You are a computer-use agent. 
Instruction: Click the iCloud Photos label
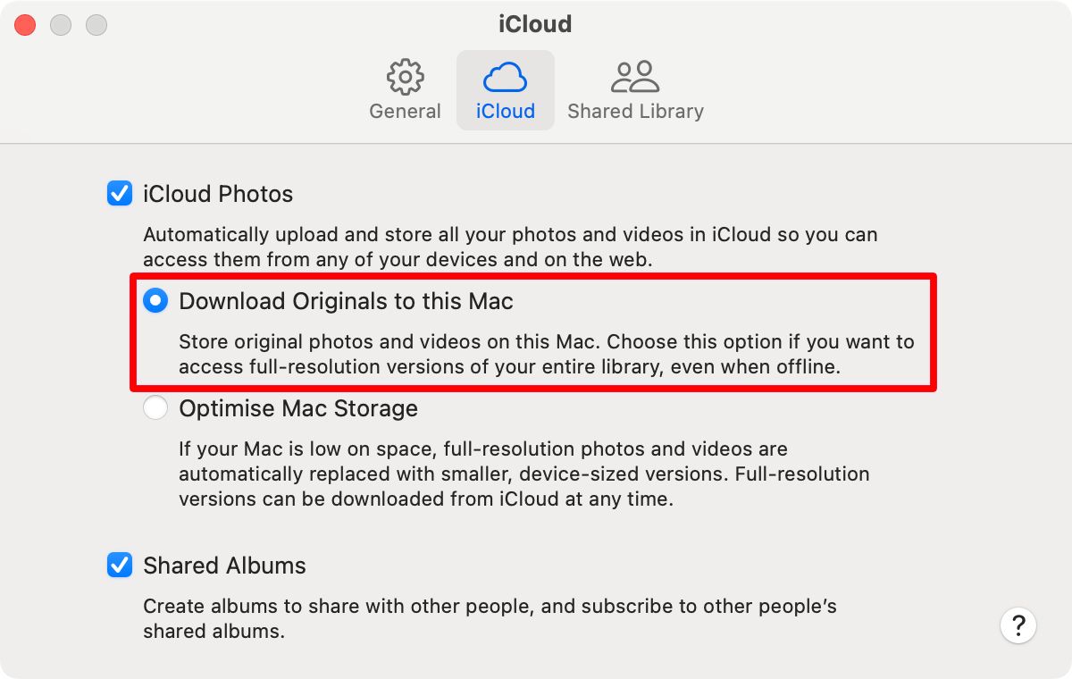[216, 193]
